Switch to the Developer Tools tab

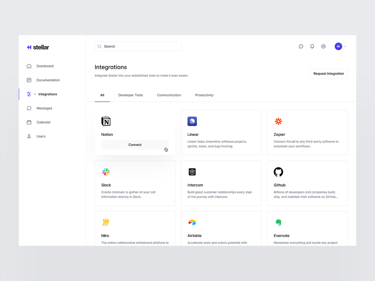pyautogui.click(x=130, y=95)
